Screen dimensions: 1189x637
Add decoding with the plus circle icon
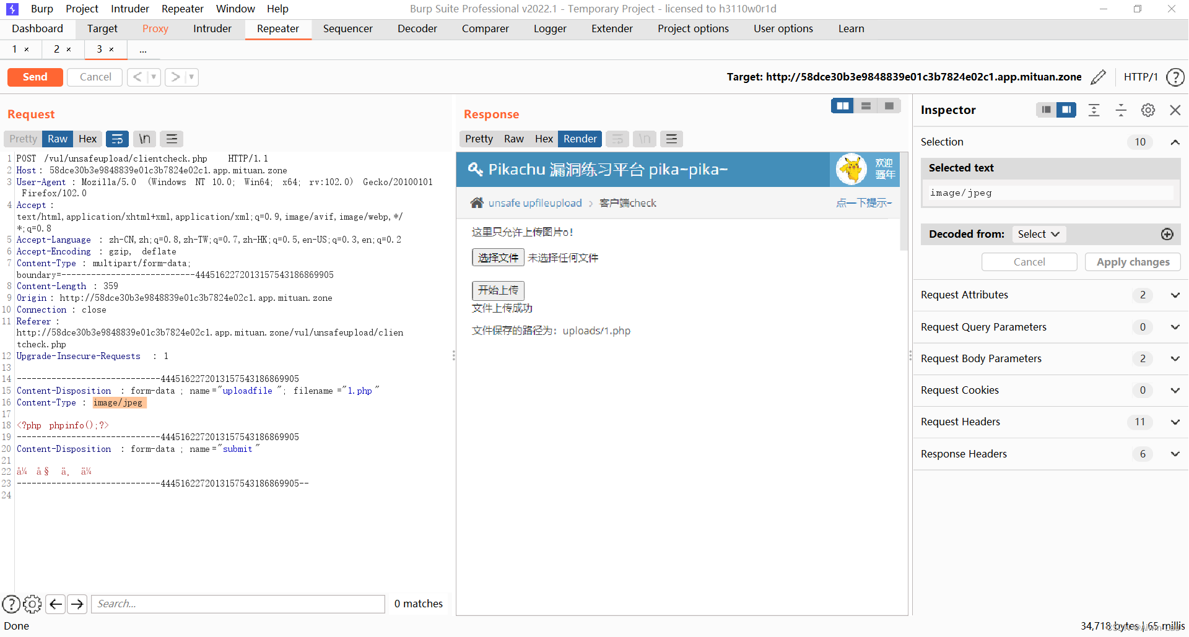pos(1167,234)
